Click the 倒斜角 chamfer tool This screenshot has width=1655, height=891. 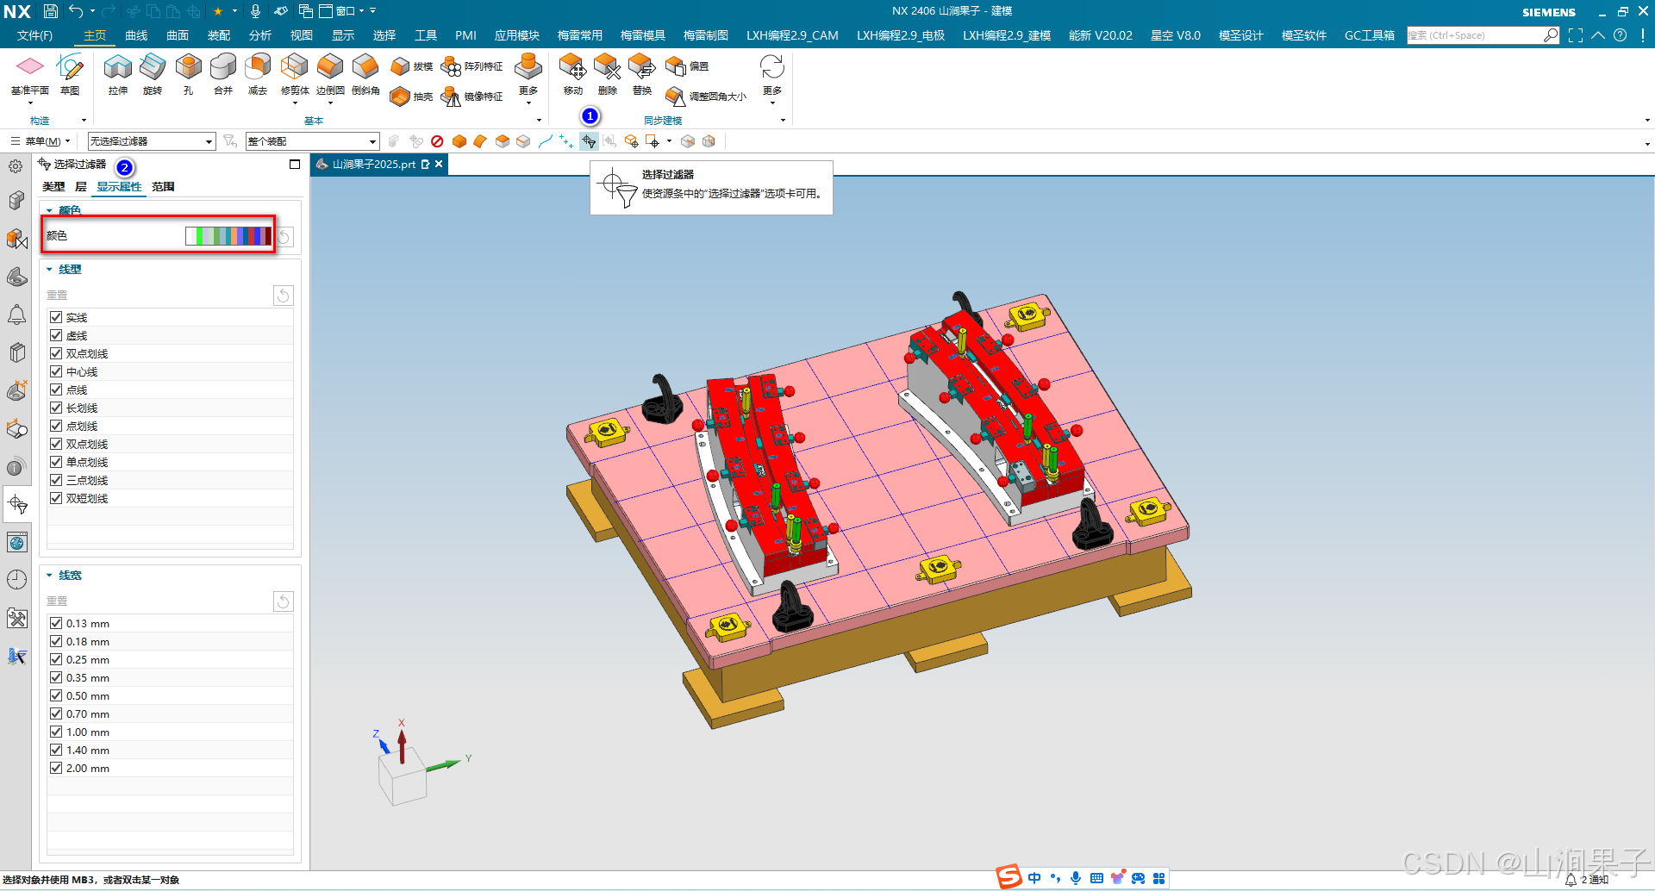click(365, 74)
